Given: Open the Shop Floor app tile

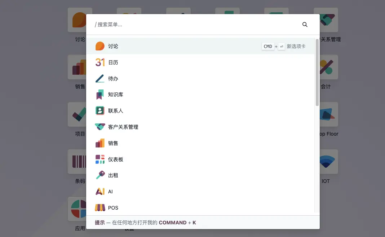Looking at the screenshot, I should [328, 114].
